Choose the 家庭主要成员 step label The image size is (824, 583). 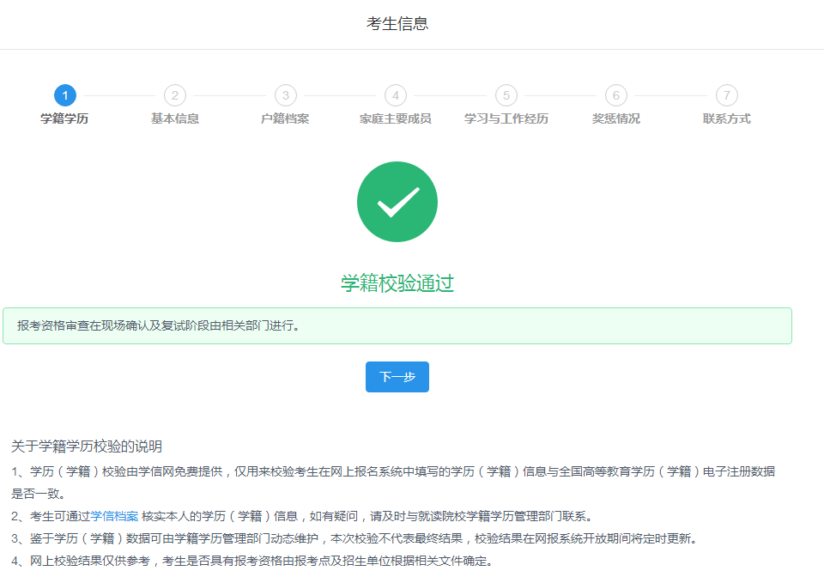pyautogui.click(x=396, y=118)
